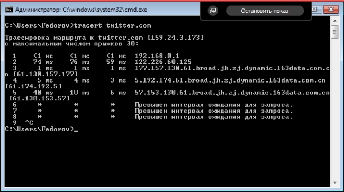Select hop 1 address 192.168.0.1

click(x=157, y=56)
